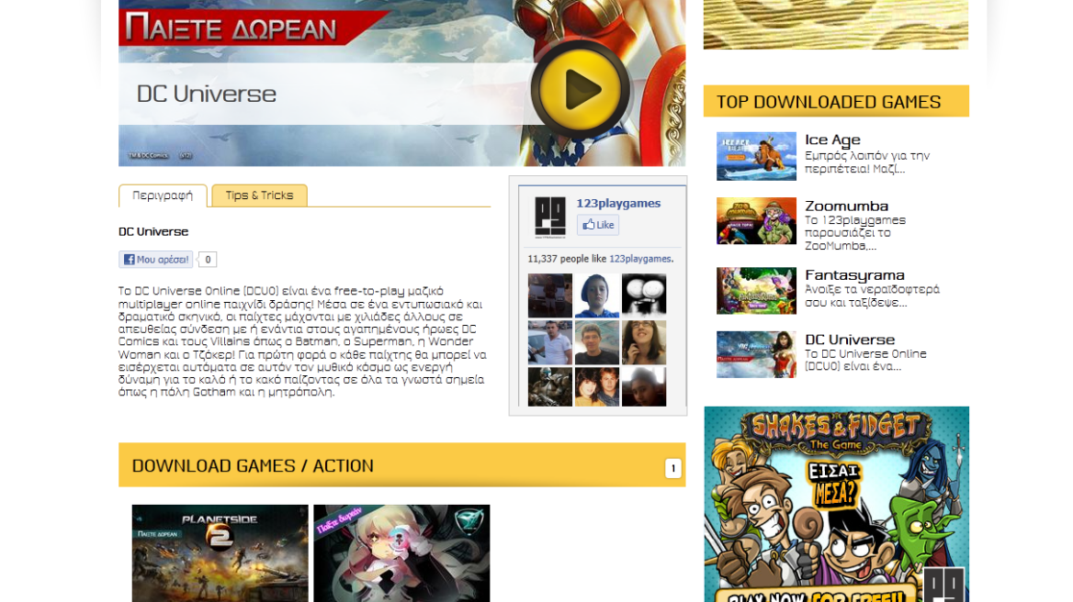The height and width of the screenshot is (602, 1073).
Task: Open the Ice Age title link
Action: tap(831, 139)
